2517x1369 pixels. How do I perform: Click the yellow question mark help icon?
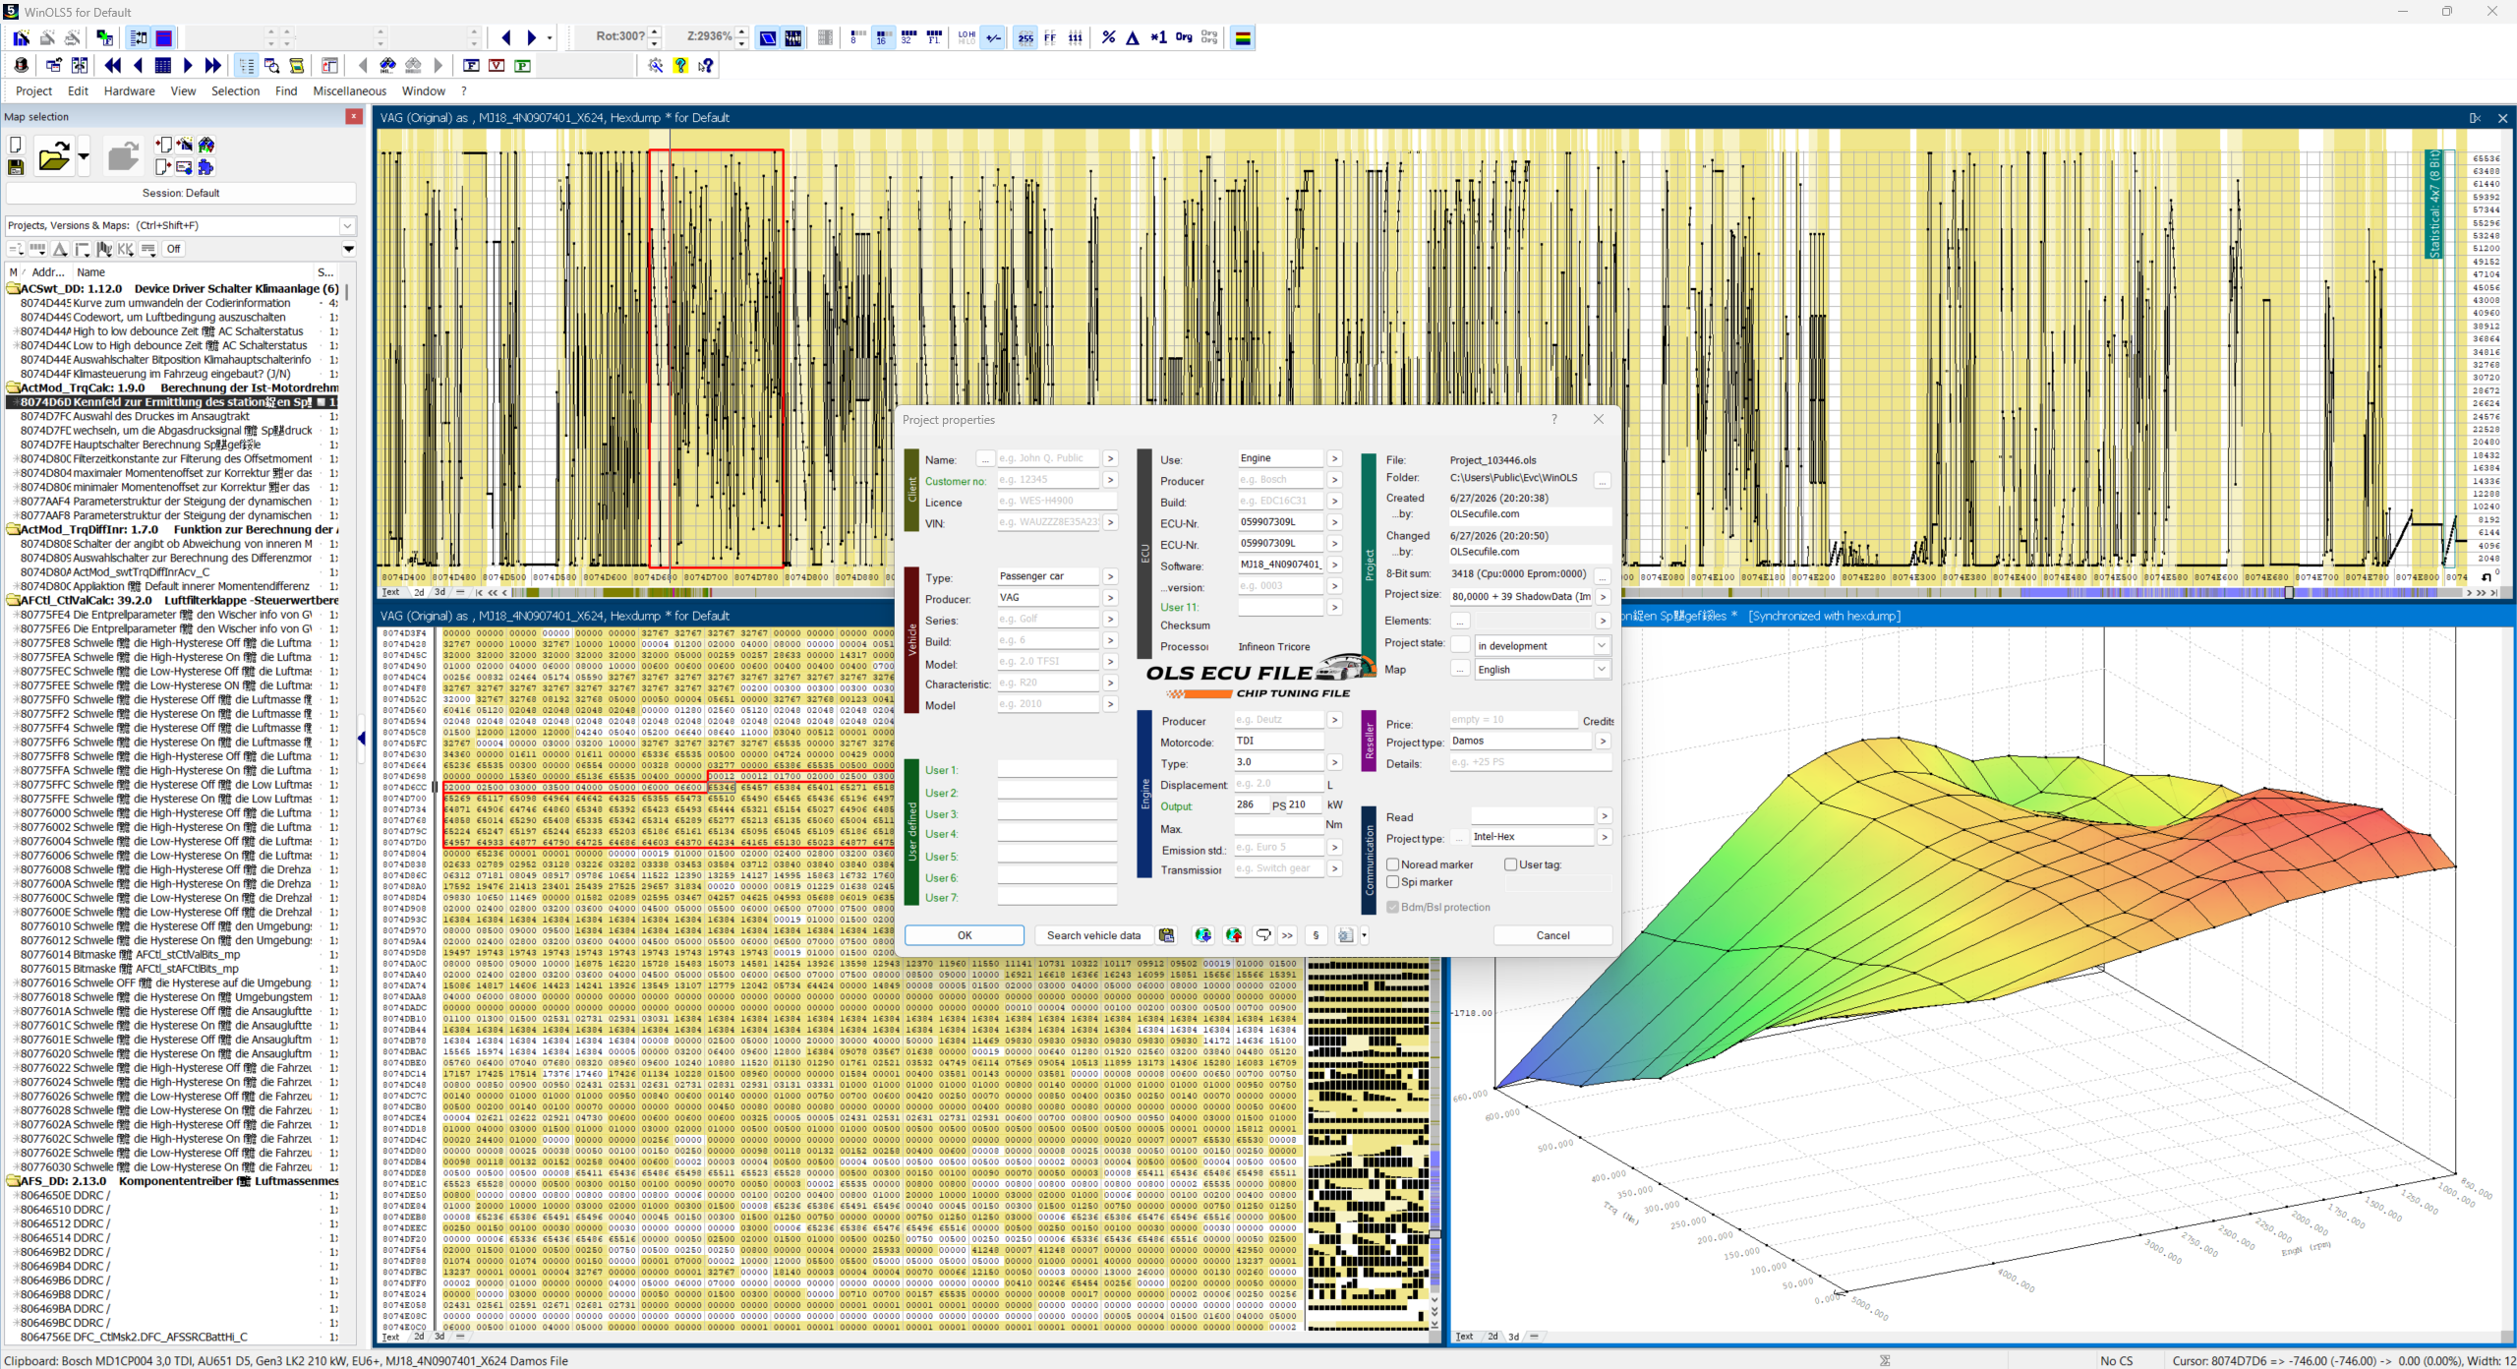pyautogui.click(x=680, y=65)
